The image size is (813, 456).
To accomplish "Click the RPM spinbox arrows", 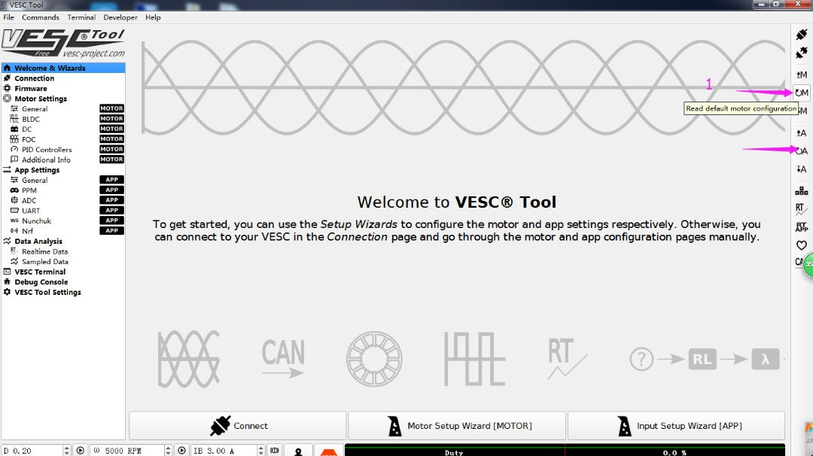I will (168, 451).
